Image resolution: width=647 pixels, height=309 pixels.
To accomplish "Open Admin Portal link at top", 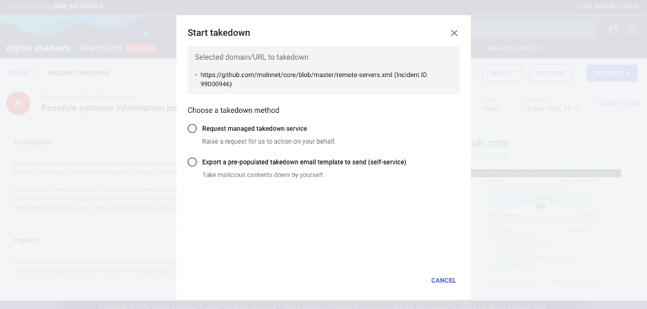I will [608, 6].
